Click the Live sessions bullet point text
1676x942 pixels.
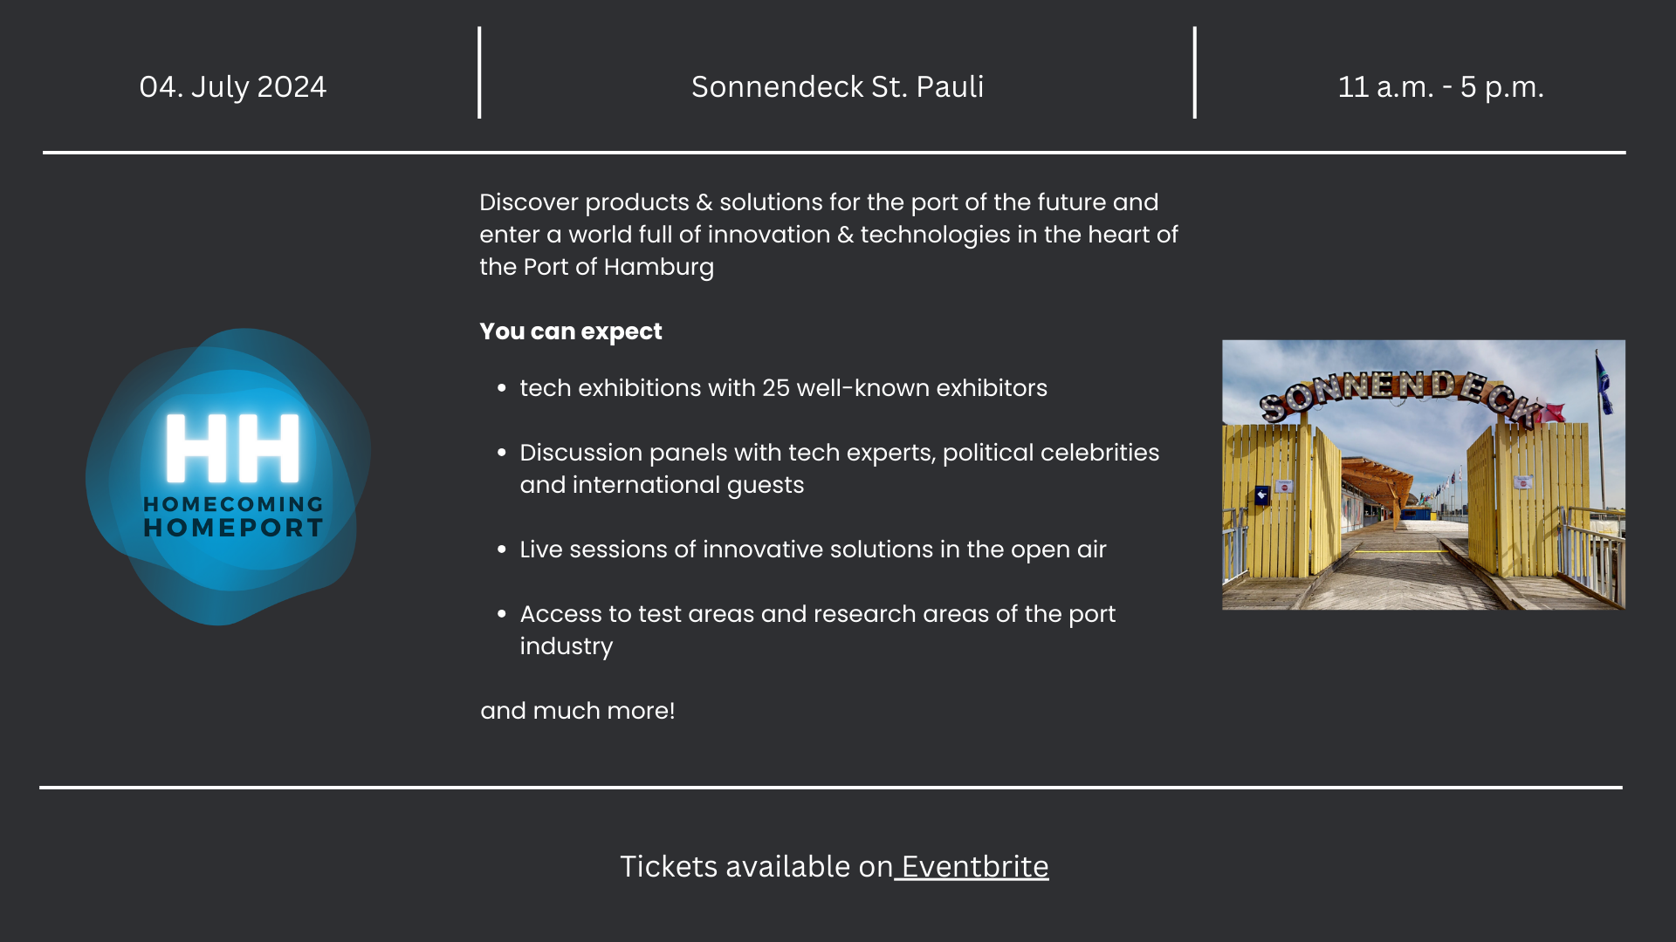(x=813, y=549)
